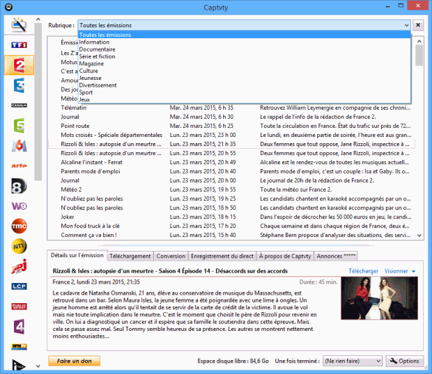Click the Faire un don button
The width and height of the screenshot is (432, 374).
point(74,361)
